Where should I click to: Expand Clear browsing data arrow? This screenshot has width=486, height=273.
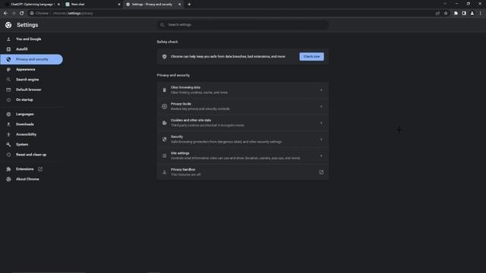(x=321, y=90)
